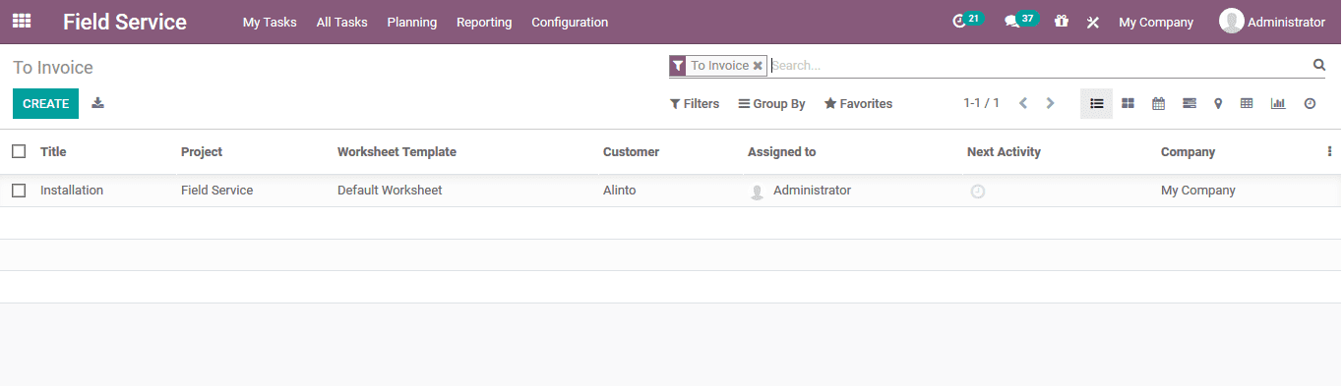Screen dimensions: 1343x386
Task: Expand the Filters dropdown
Action: click(x=695, y=103)
